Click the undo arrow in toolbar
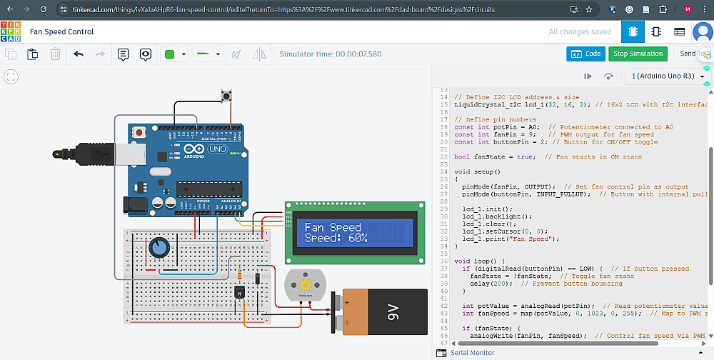This screenshot has height=360, width=714. coord(79,54)
